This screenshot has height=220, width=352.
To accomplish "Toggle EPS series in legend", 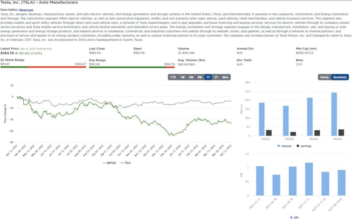I will (294, 218).
